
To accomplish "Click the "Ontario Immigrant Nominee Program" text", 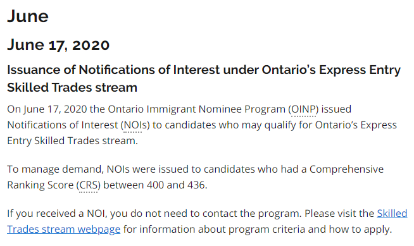I will click(197, 109).
